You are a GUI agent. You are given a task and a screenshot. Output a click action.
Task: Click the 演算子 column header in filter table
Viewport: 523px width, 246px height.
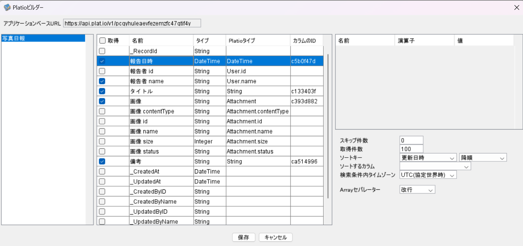point(424,41)
